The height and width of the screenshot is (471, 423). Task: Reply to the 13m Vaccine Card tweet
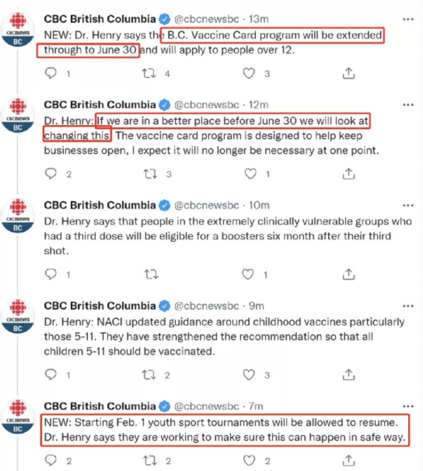point(51,73)
